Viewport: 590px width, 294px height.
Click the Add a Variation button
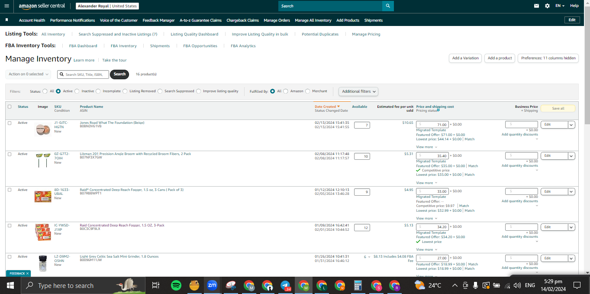click(465, 58)
